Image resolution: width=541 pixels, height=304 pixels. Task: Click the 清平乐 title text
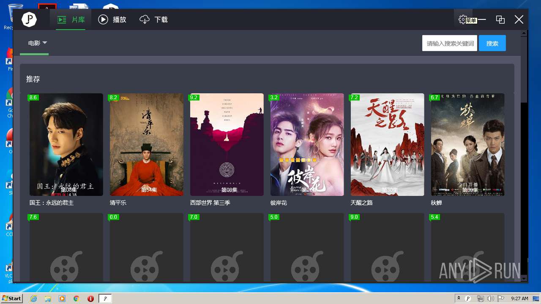[118, 203]
